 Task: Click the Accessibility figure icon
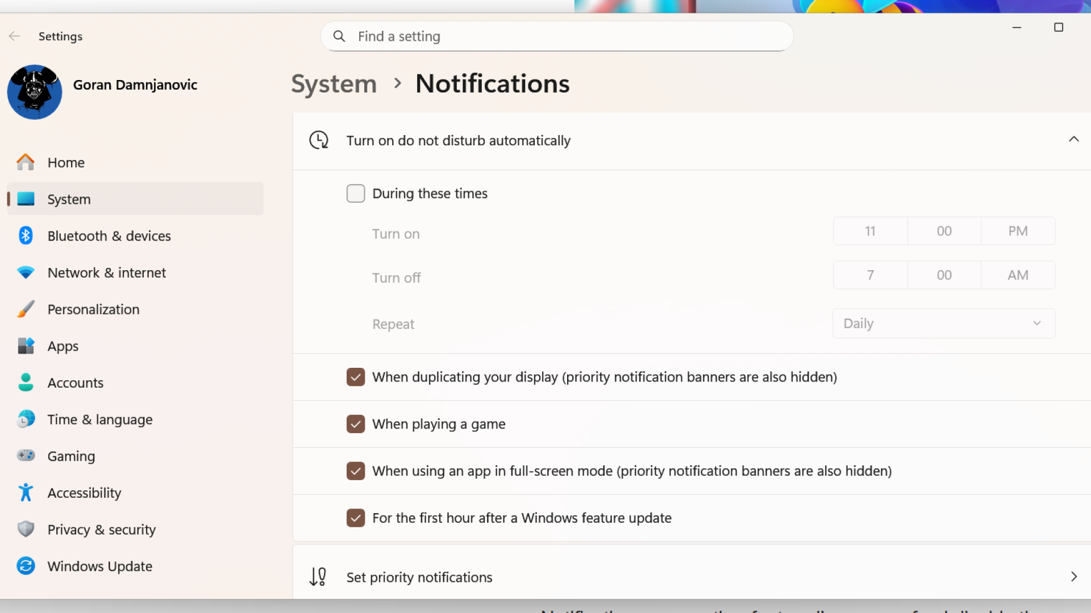pos(26,493)
